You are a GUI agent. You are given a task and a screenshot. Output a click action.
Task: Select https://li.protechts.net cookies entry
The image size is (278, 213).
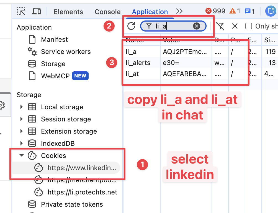click(83, 192)
